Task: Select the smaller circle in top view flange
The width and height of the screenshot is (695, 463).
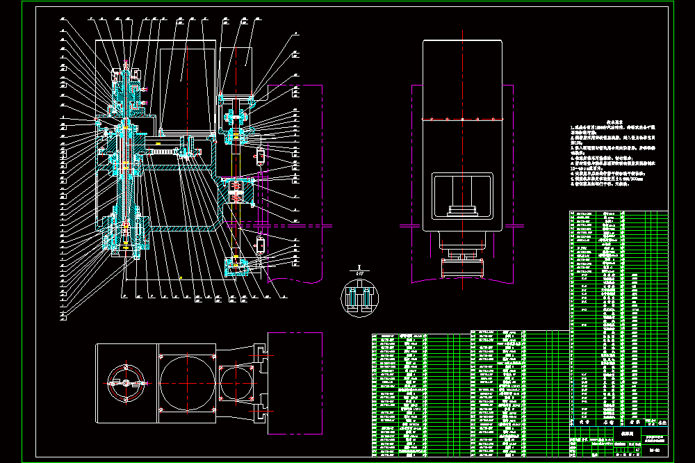Action: (x=236, y=383)
